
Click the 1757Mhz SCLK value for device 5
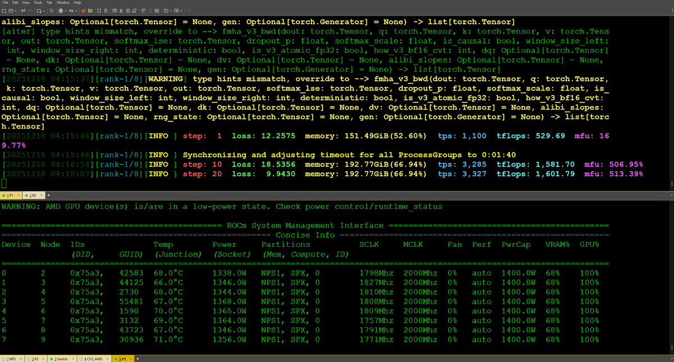[x=377, y=320]
